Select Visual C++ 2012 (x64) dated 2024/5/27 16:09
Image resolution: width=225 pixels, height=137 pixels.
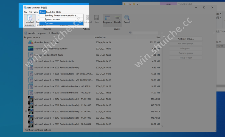[x=92, y=99]
